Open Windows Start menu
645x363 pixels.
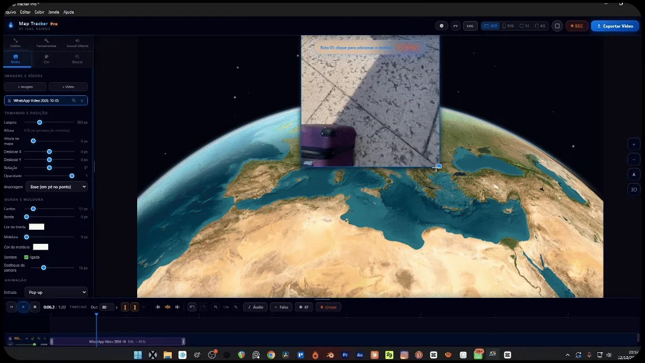coord(138,354)
